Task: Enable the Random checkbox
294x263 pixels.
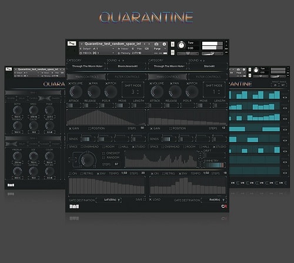Action: [x=103, y=157]
